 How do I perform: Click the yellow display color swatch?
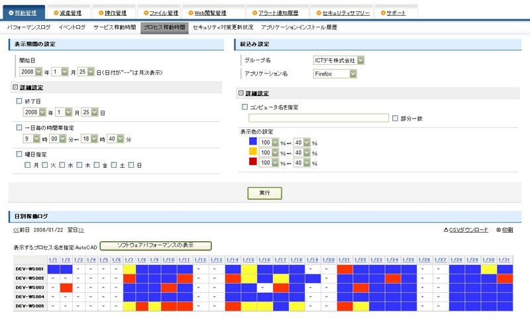253,152
